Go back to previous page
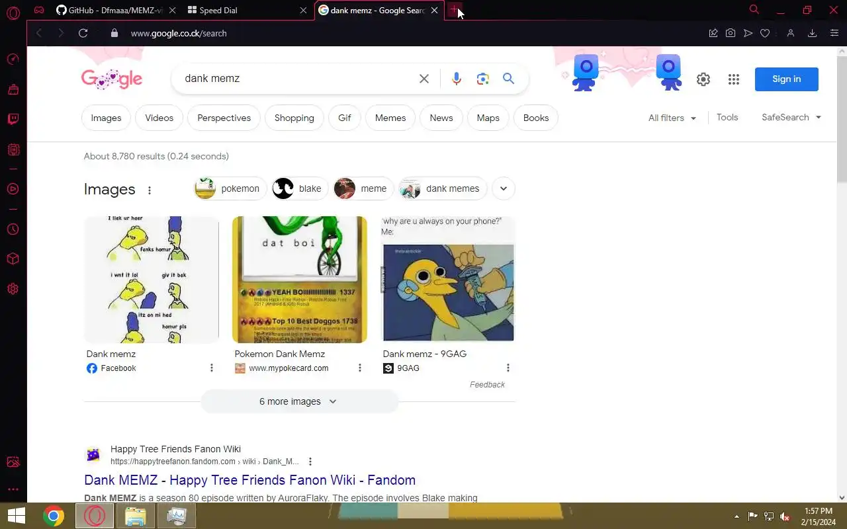The image size is (847, 529). pos(39,33)
